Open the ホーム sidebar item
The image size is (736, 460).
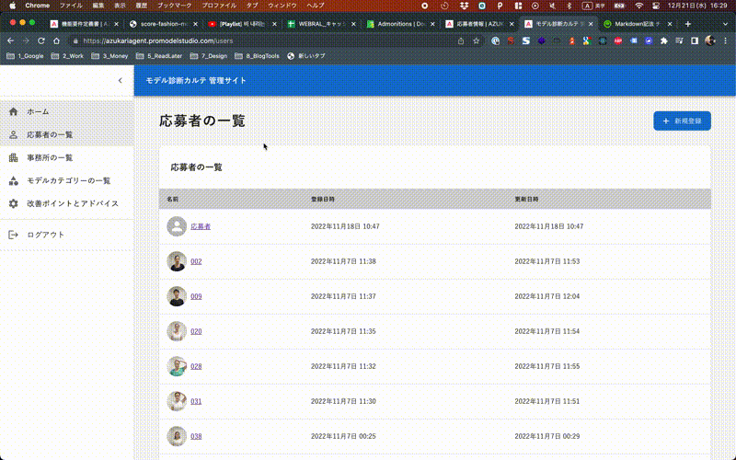click(66, 111)
